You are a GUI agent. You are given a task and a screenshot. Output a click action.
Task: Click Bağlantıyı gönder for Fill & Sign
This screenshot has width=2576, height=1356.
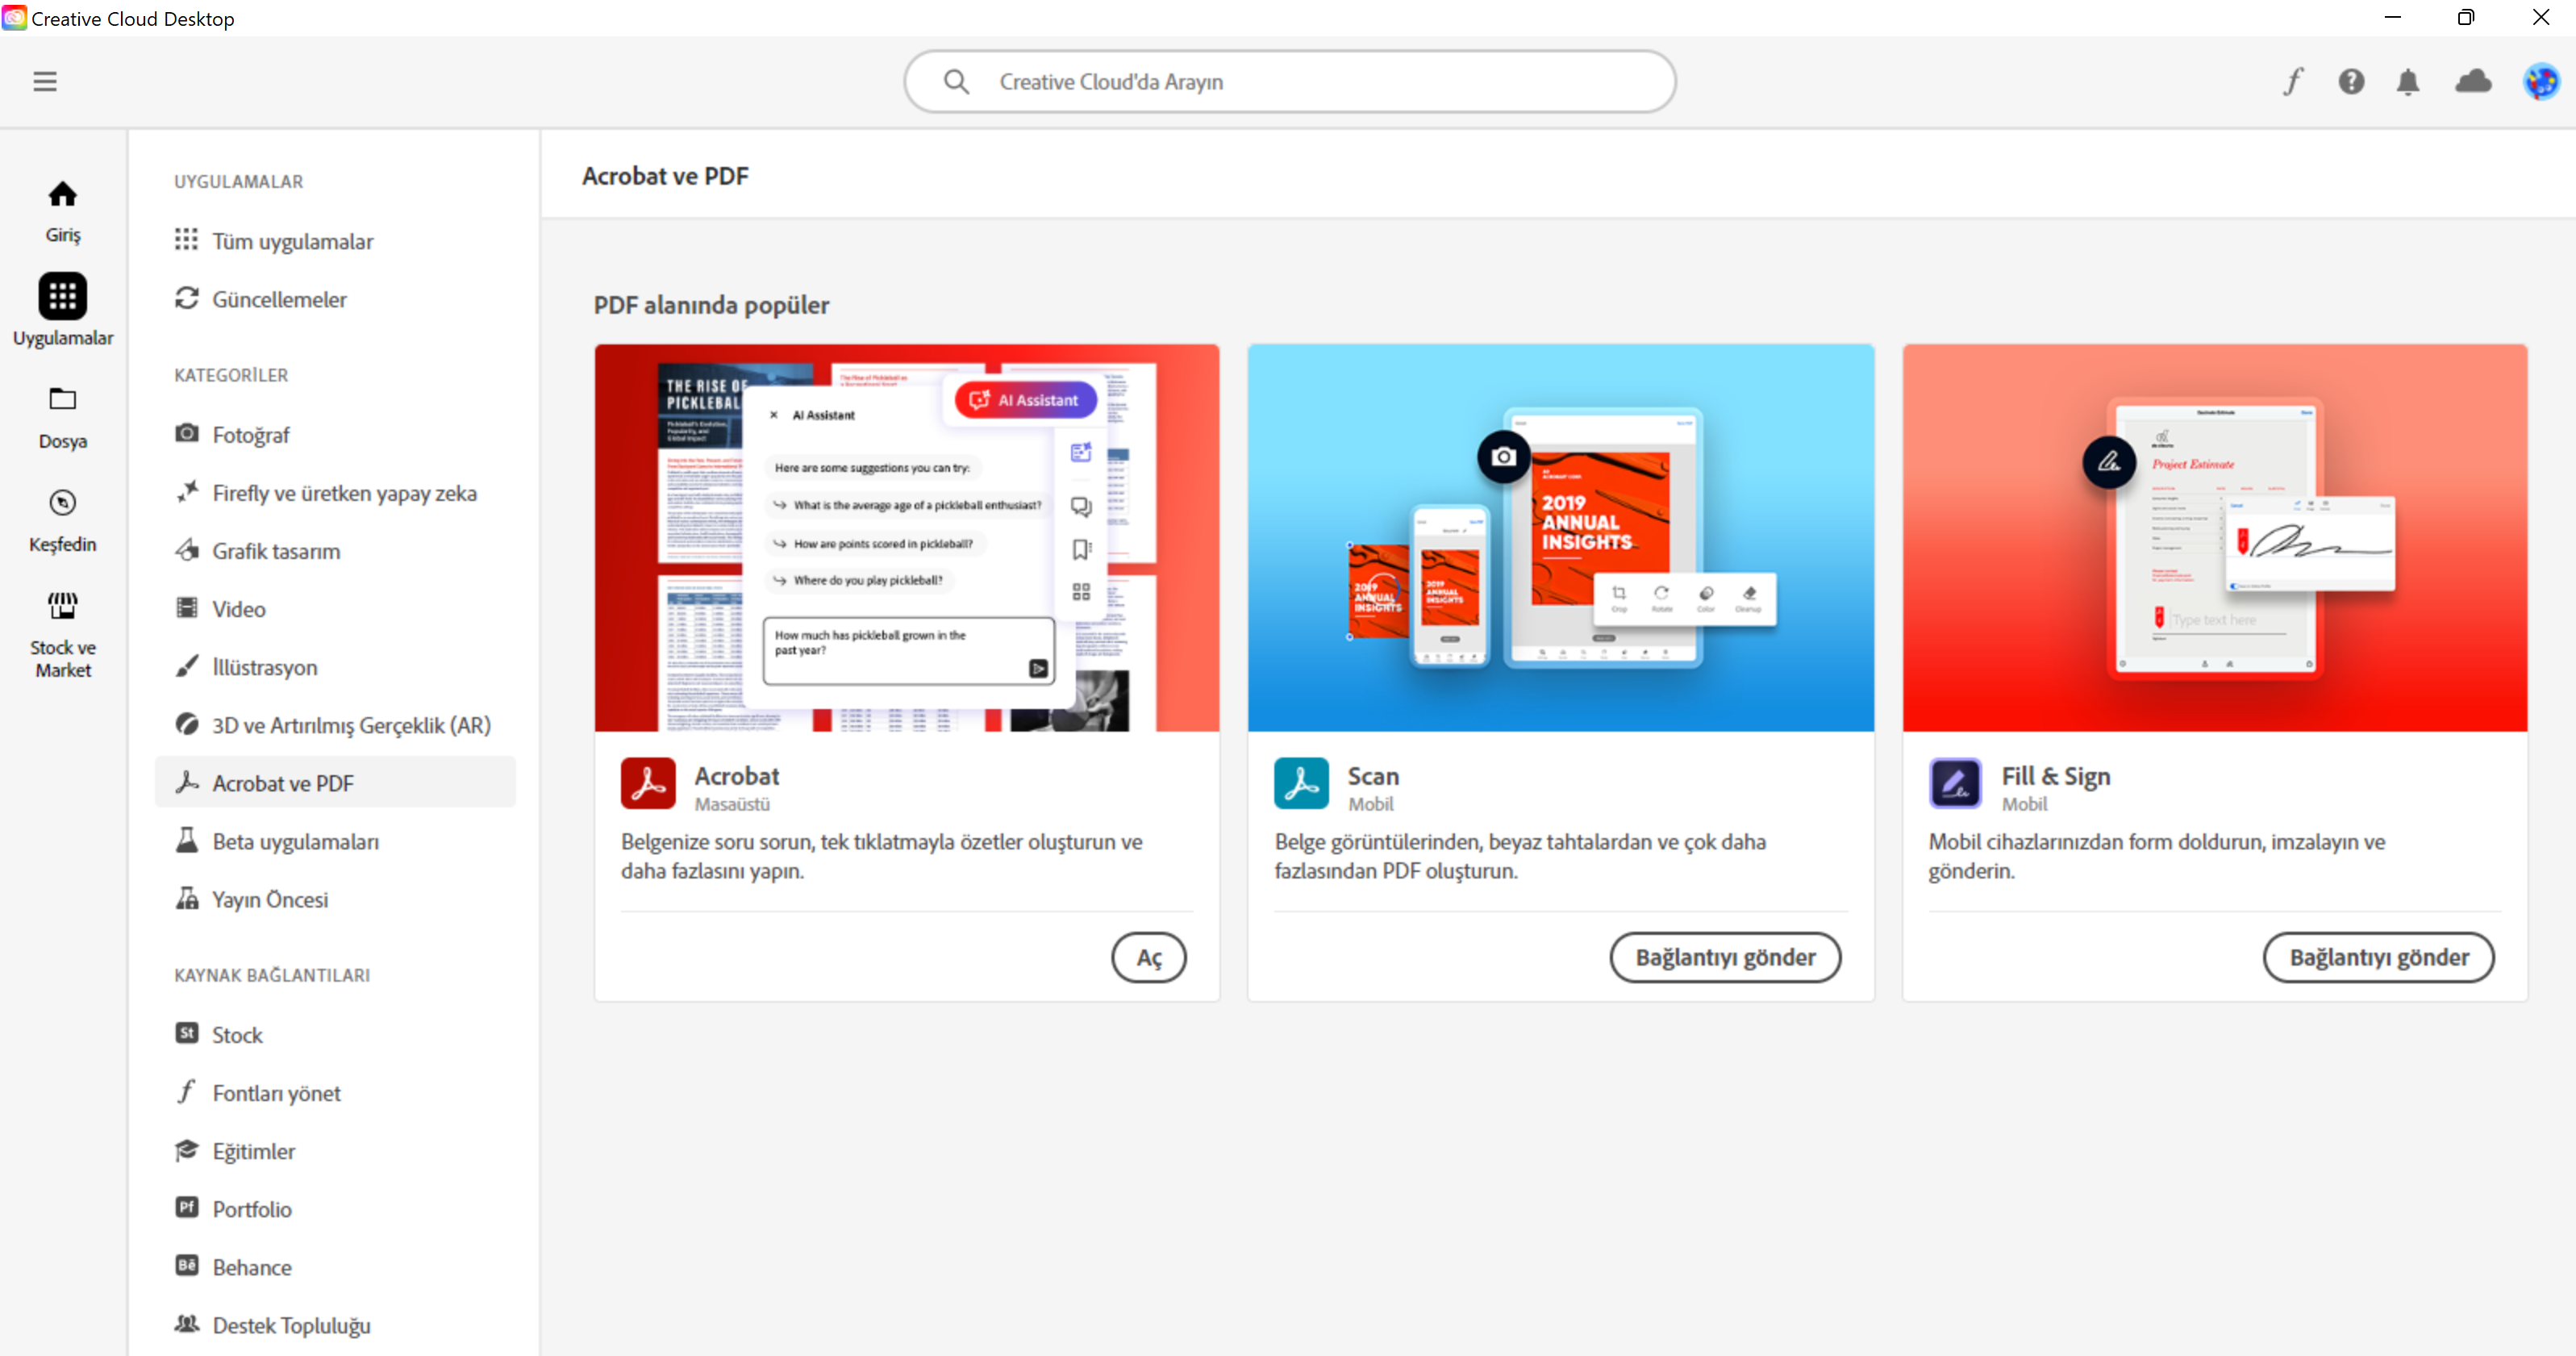[x=2378, y=958]
